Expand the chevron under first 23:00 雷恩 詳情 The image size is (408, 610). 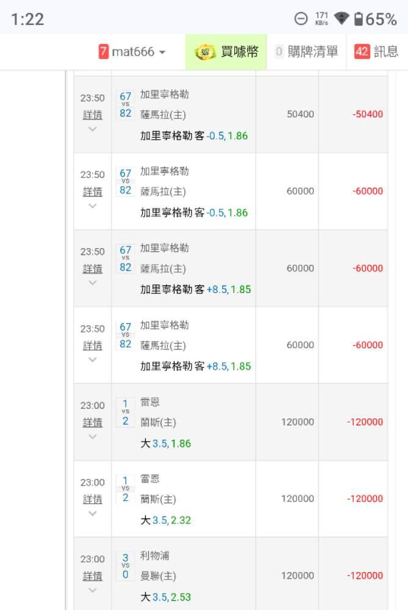pyautogui.click(x=93, y=437)
